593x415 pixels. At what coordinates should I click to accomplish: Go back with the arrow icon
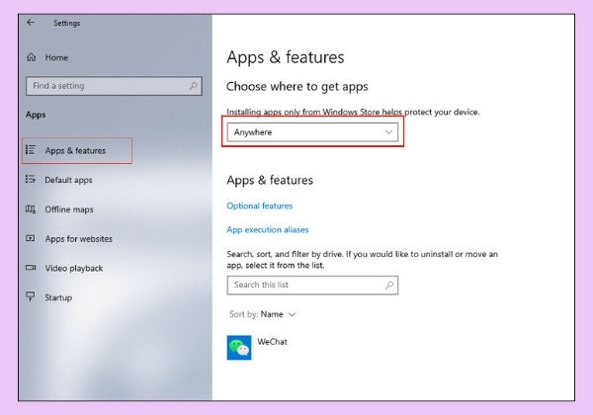click(31, 23)
